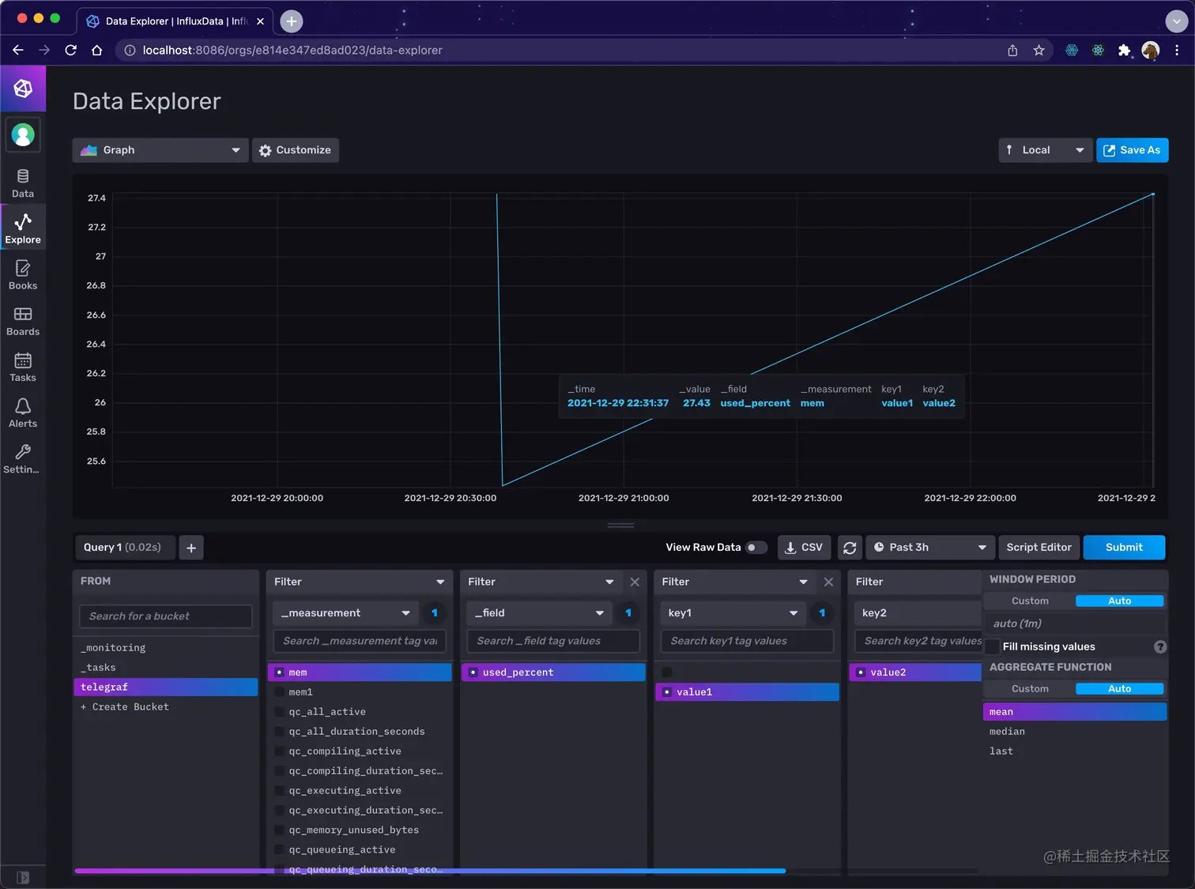This screenshot has width=1195, height=889.
Task: Open the _field tag key dropdown
Action: pos(540,613)
